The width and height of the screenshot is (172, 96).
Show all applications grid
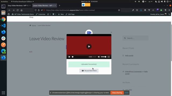point(3,93)
